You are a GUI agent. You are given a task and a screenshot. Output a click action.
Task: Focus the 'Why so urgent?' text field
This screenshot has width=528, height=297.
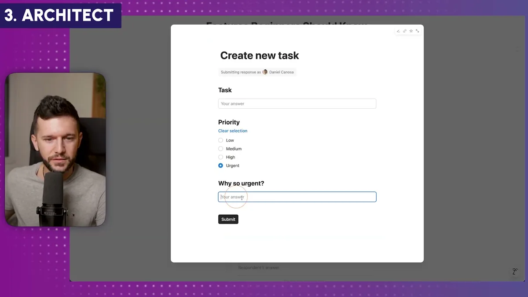coord(297,197)
